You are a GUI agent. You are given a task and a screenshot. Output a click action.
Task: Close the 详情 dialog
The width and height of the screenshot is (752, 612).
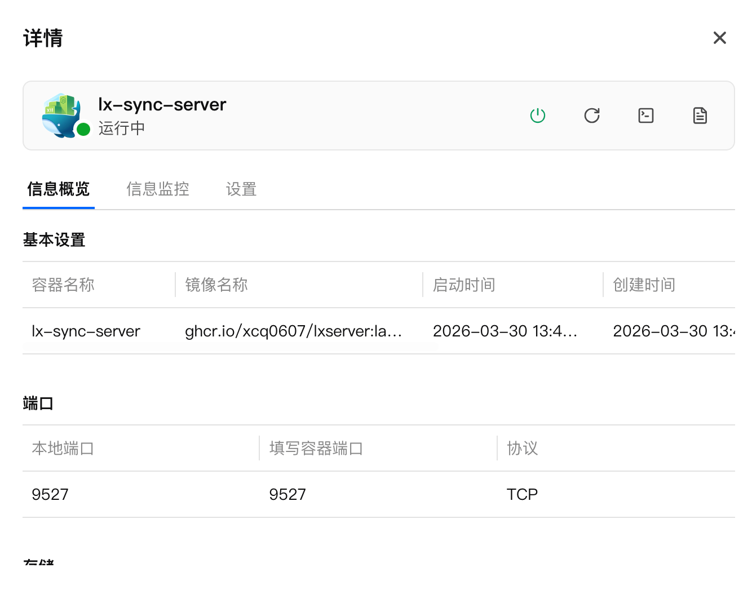(x=719, y=38)
